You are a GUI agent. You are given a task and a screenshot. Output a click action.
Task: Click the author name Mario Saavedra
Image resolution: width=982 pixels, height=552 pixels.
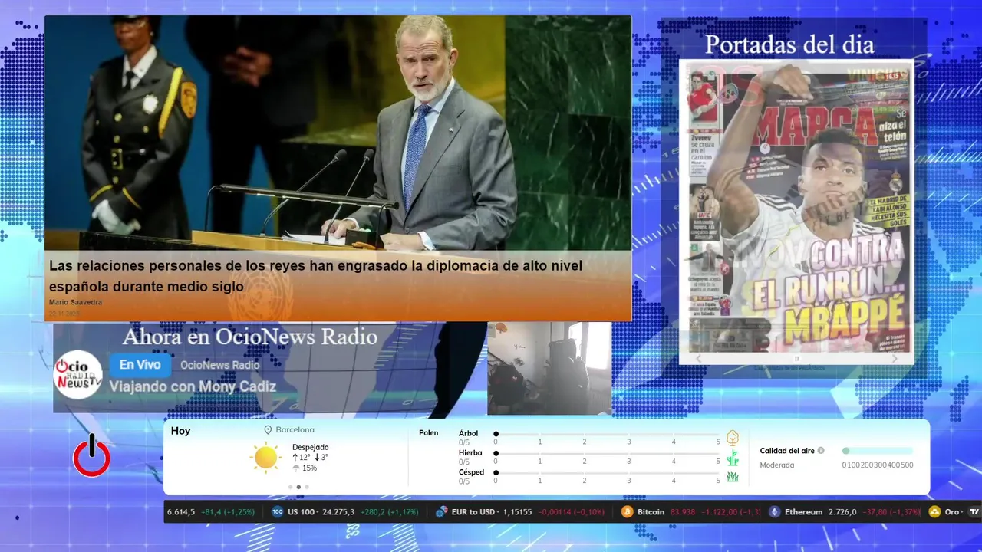[75, 303]
